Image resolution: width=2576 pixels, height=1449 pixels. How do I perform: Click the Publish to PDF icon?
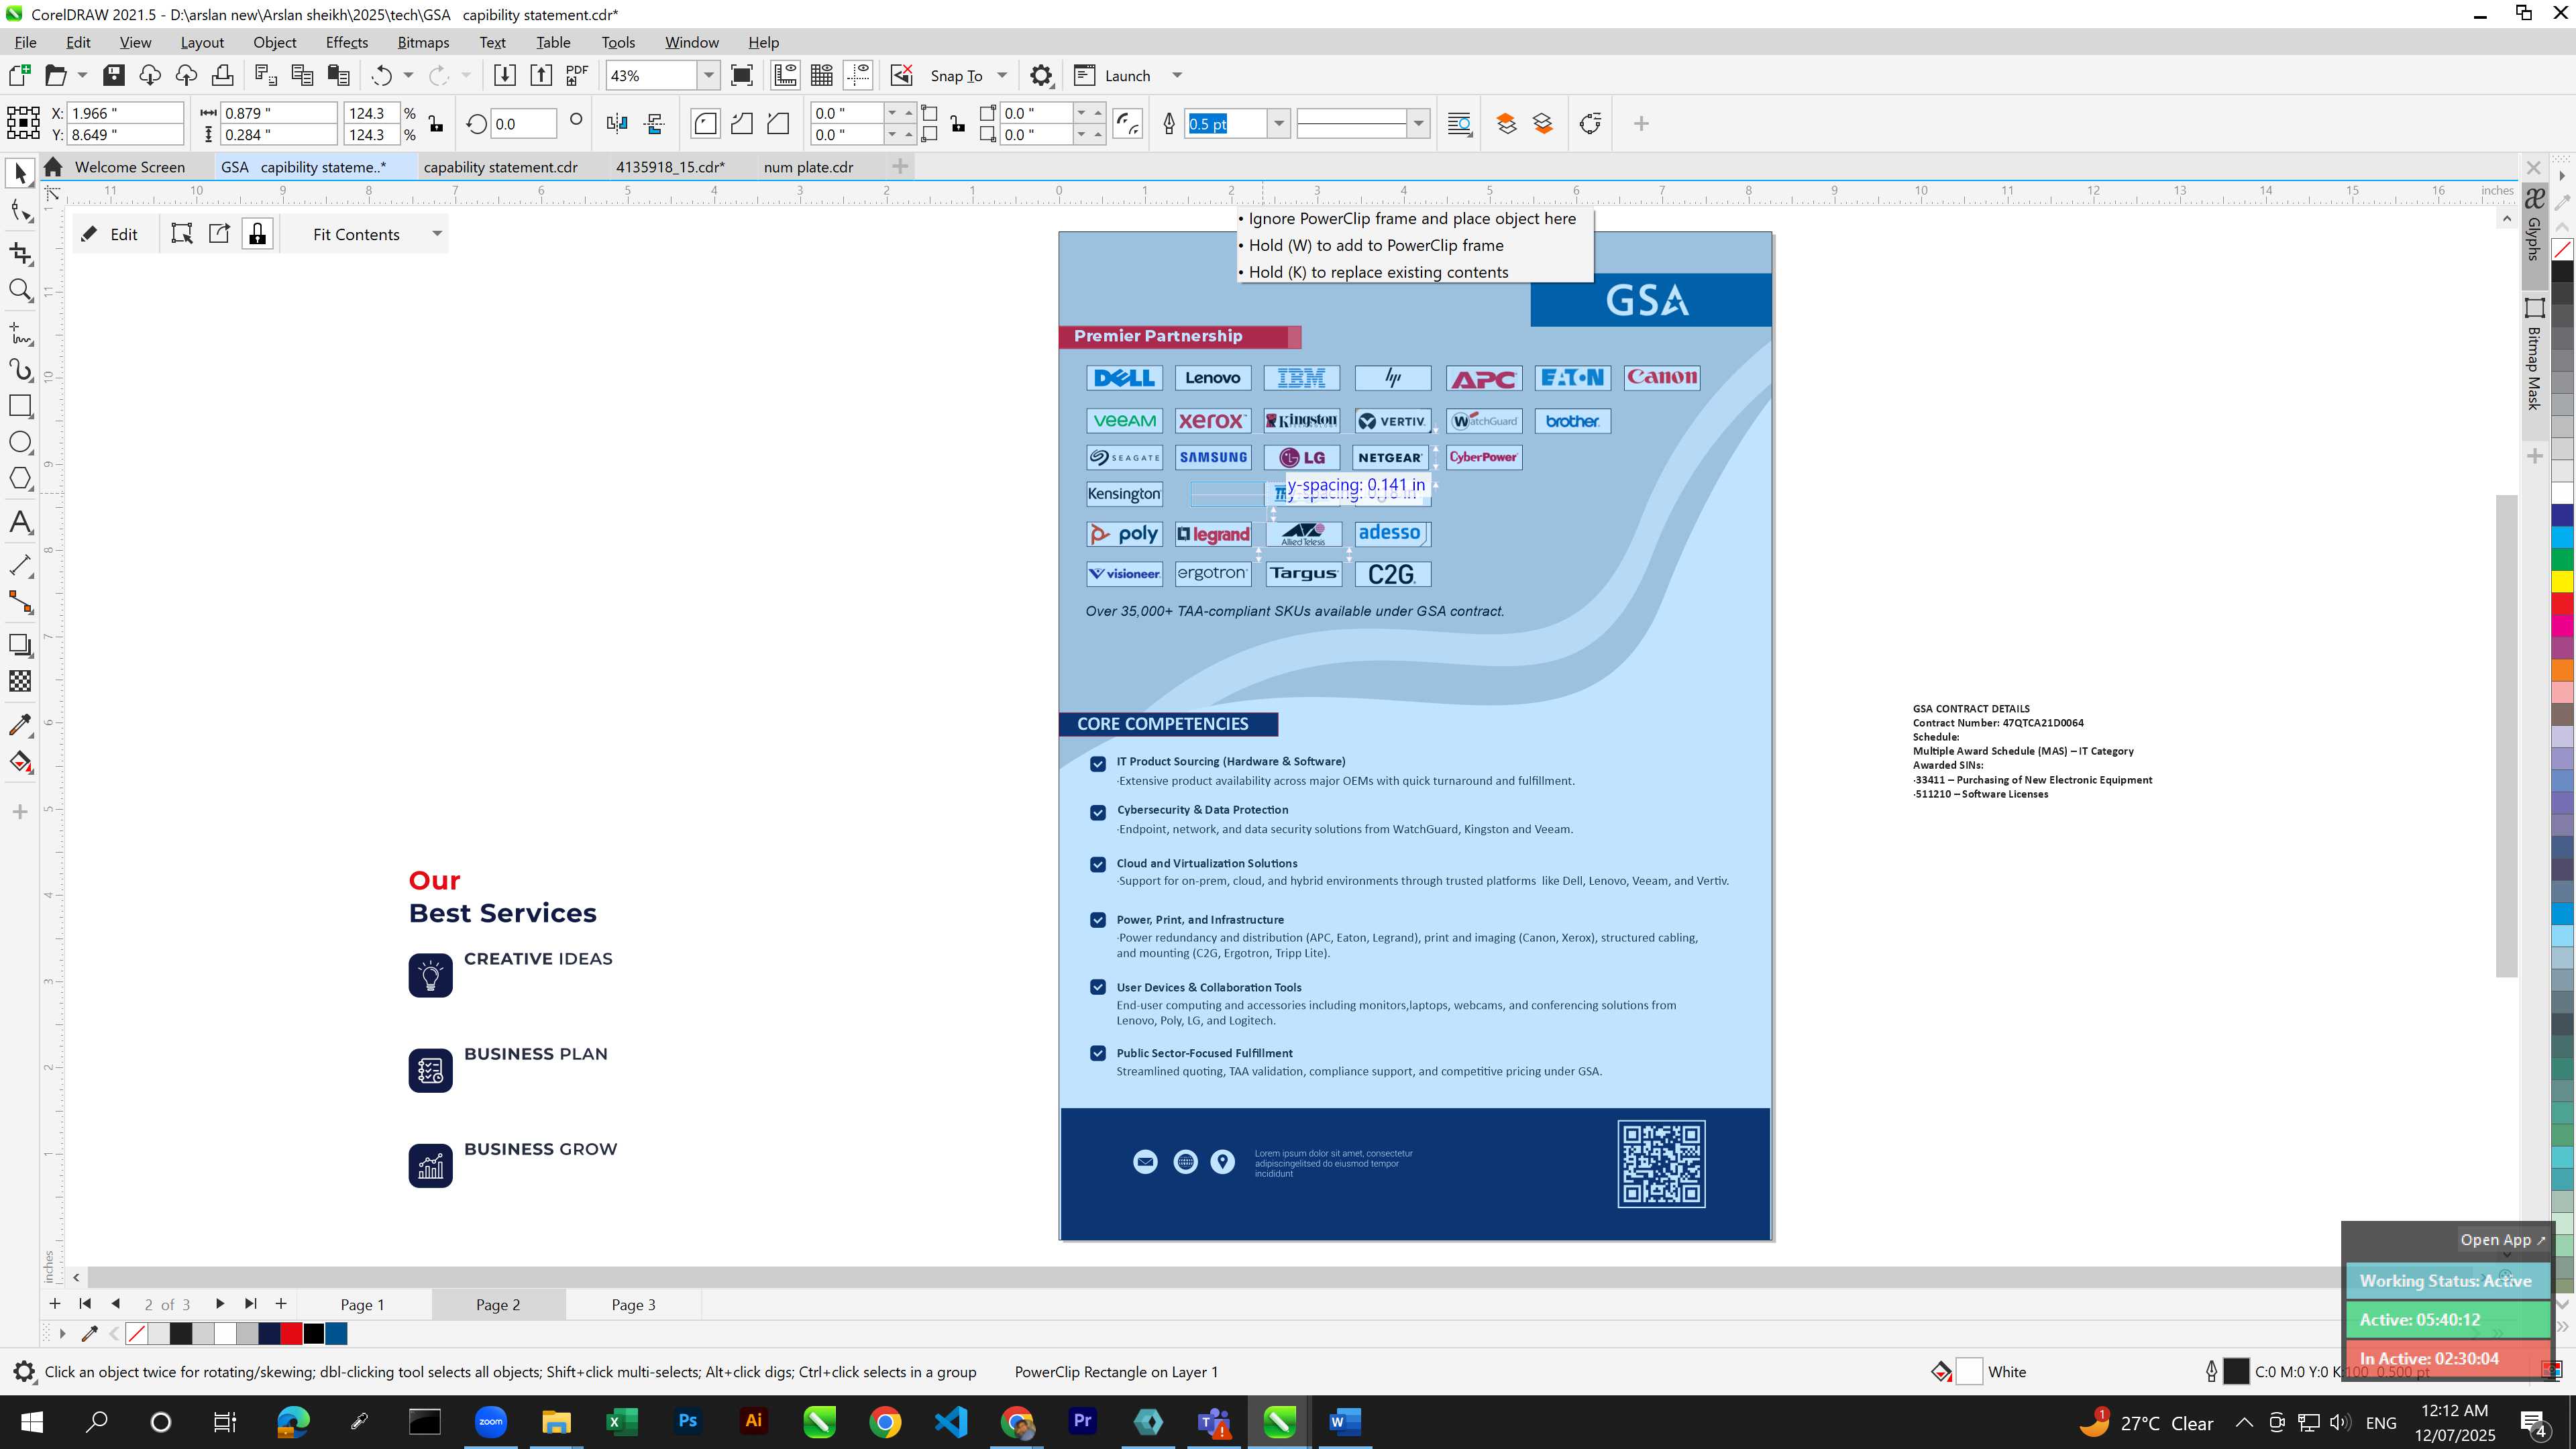pyautogui.click(x=577, y=75)
